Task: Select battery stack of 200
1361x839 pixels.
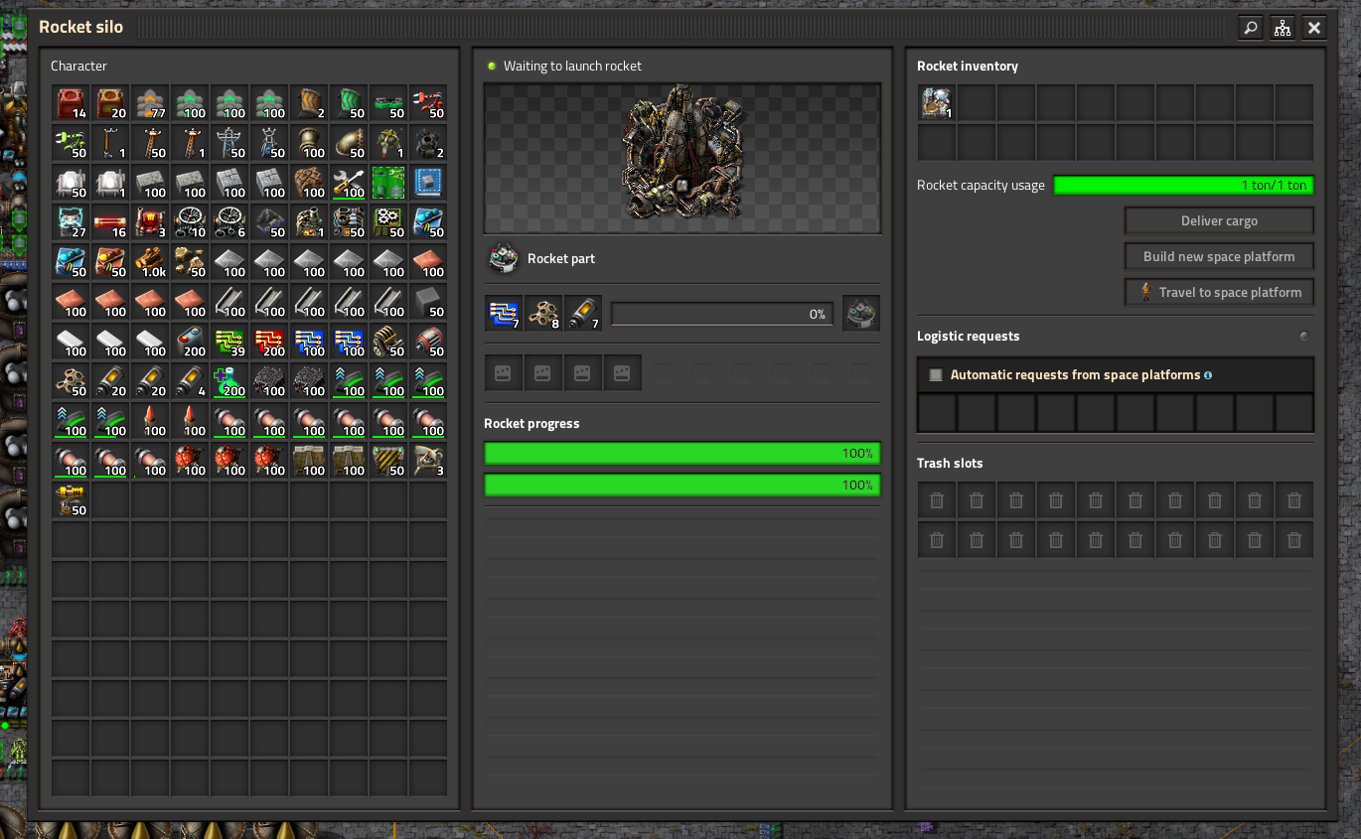Action: point(190,342)
